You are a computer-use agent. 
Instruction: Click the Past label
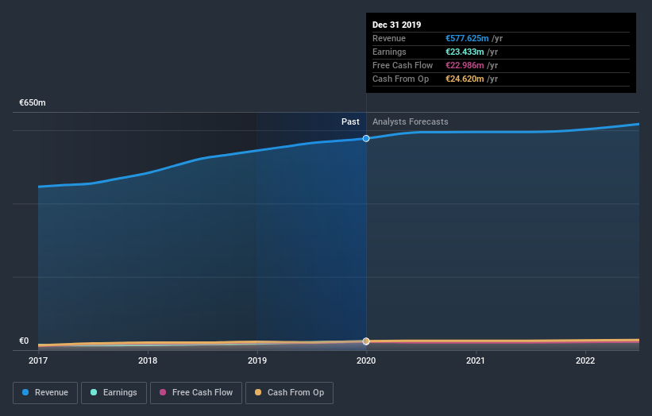point(350,121)
